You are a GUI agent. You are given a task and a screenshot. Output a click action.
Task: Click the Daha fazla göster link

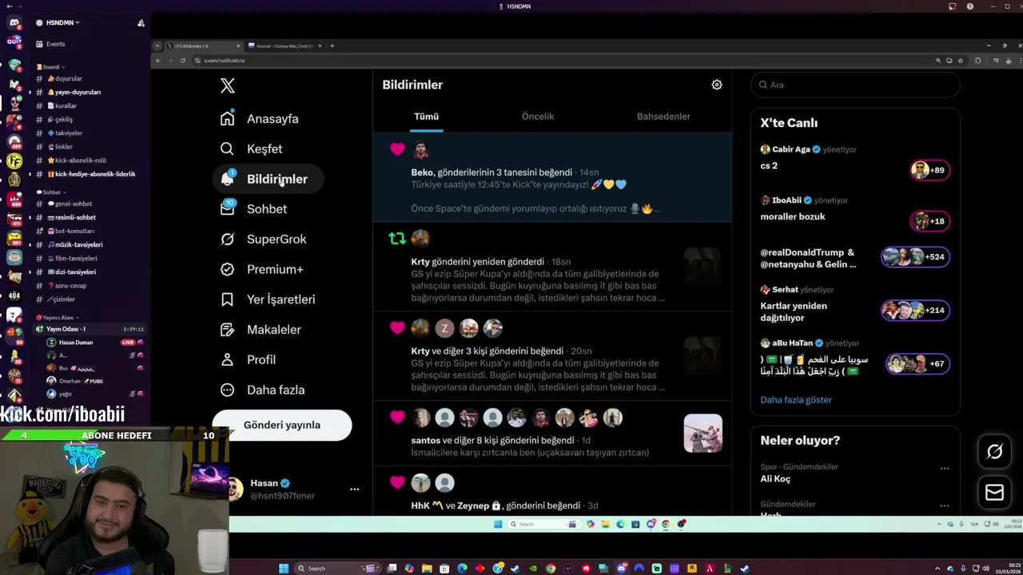pos(796,400)
